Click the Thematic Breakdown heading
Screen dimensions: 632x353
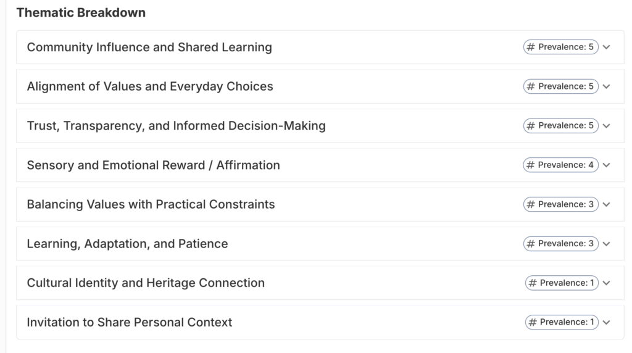click(x=81, y=12)
